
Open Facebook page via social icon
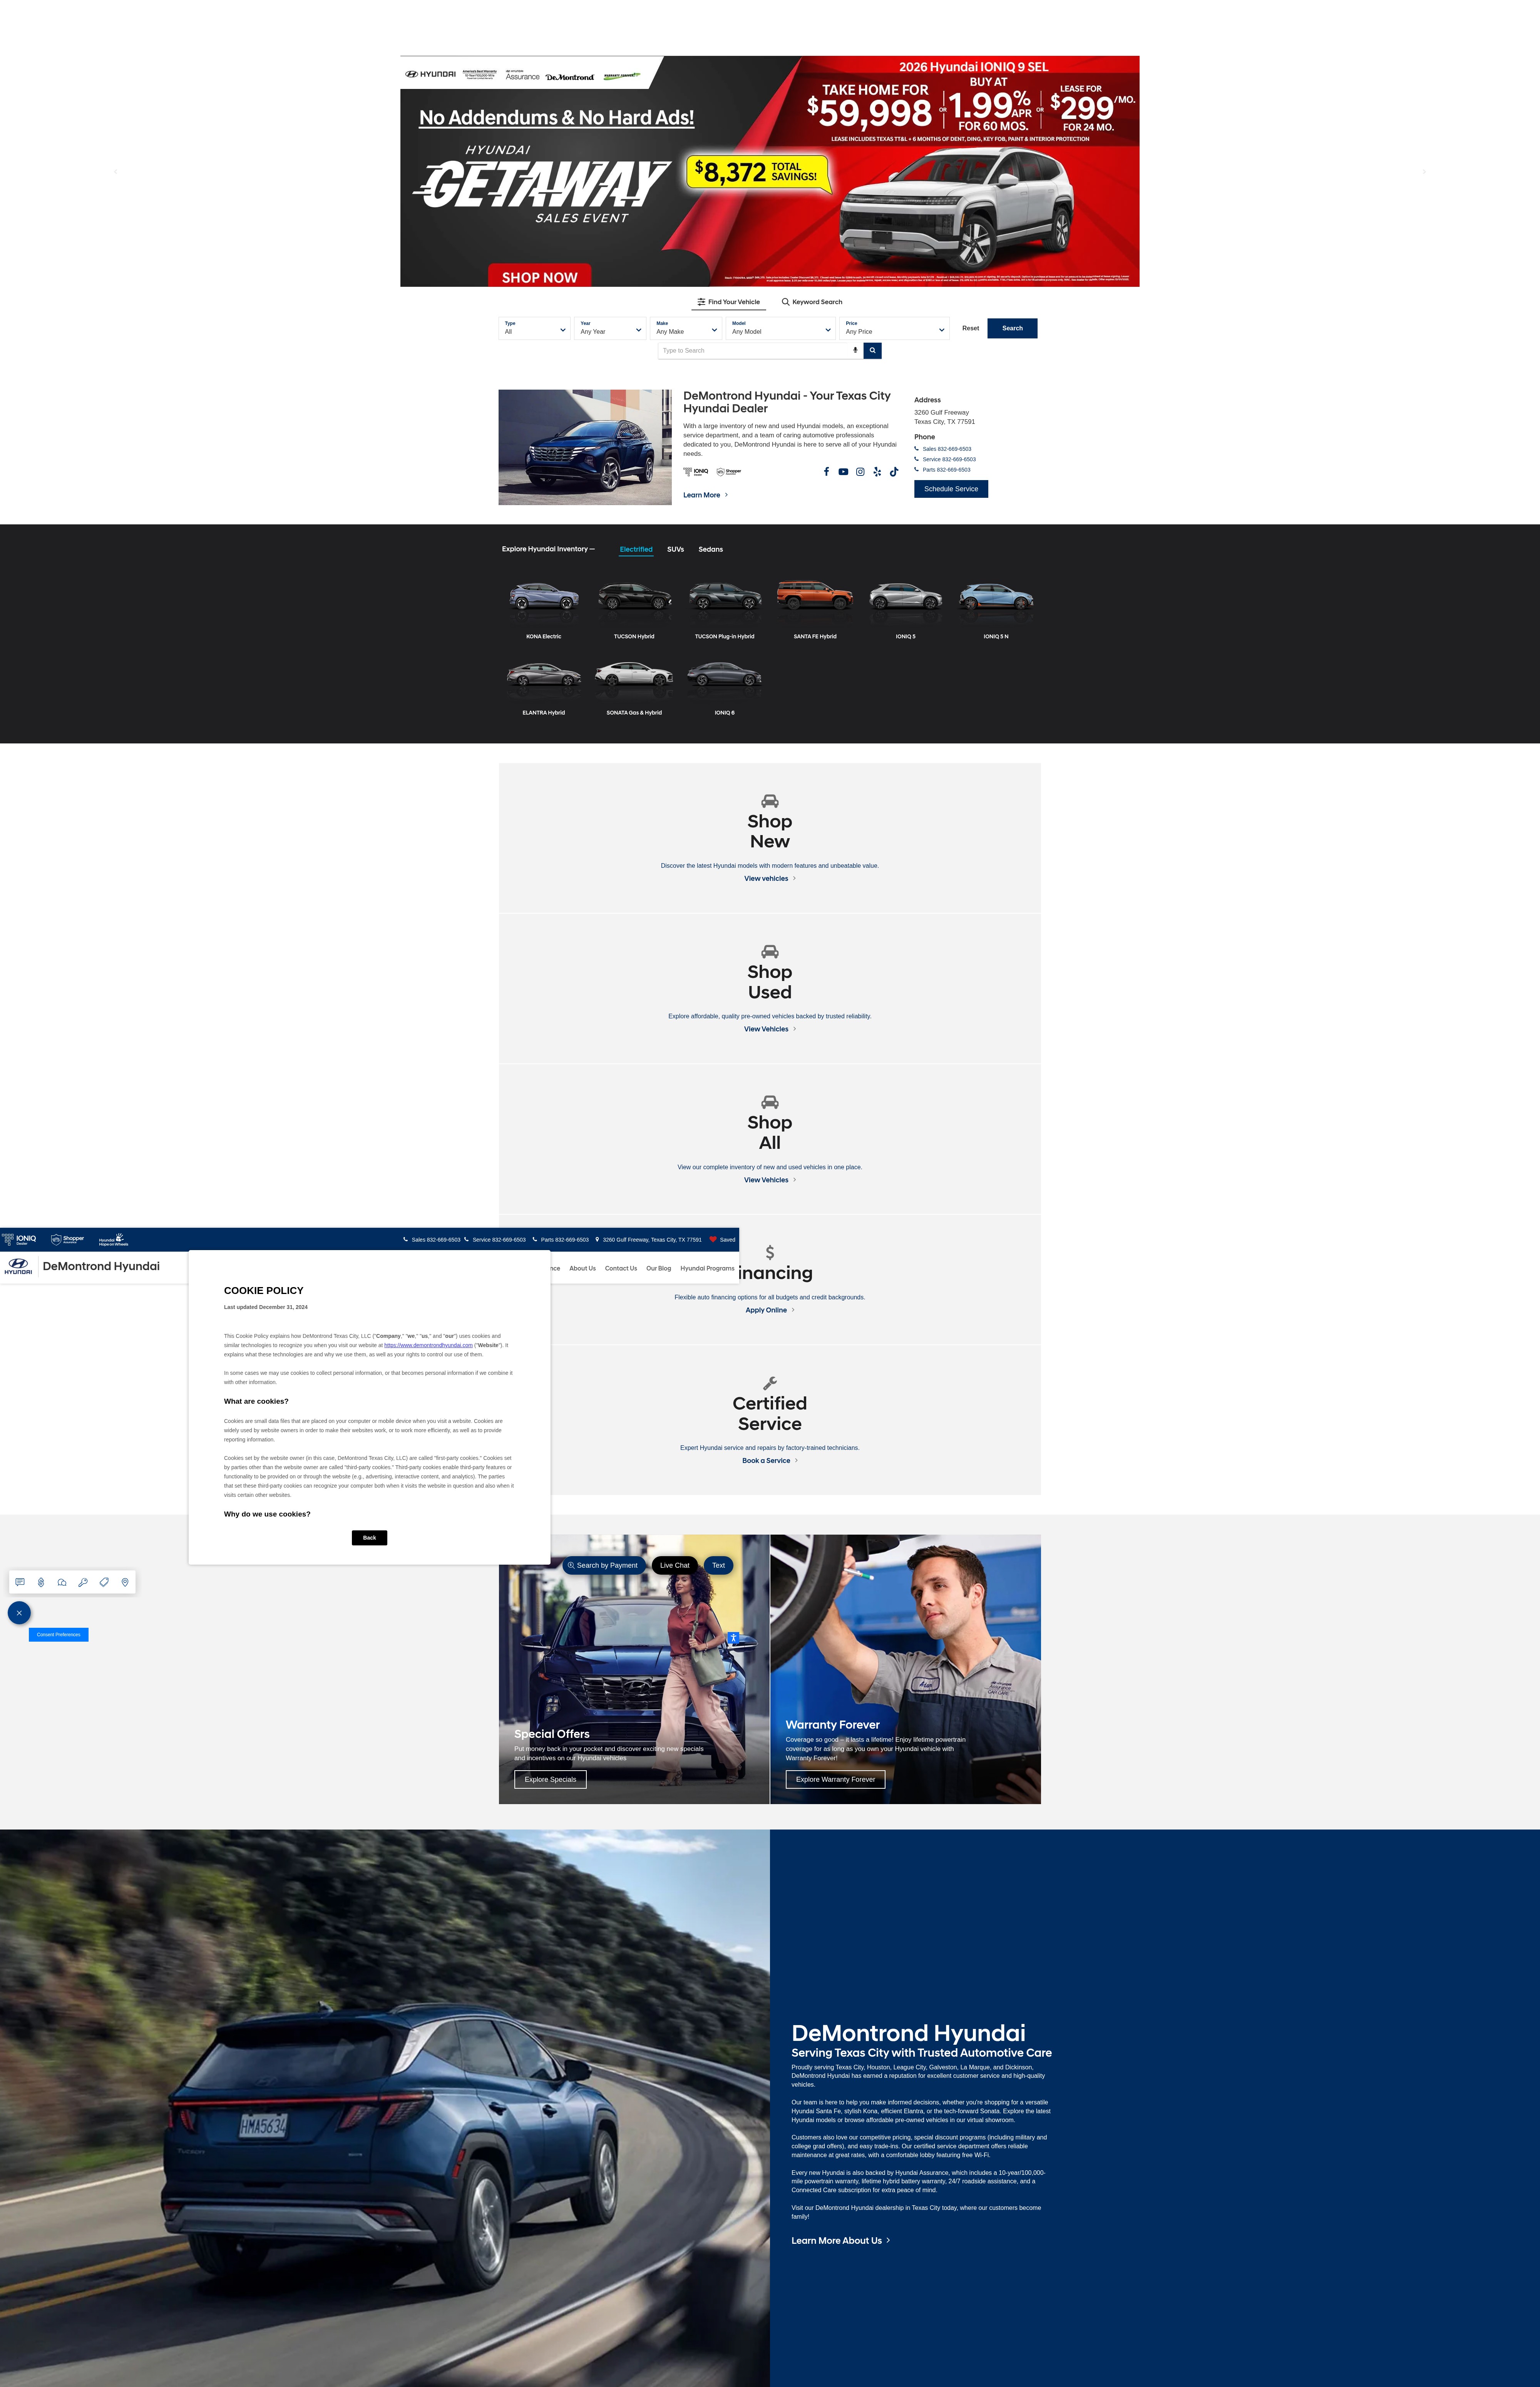click(826, 472)
